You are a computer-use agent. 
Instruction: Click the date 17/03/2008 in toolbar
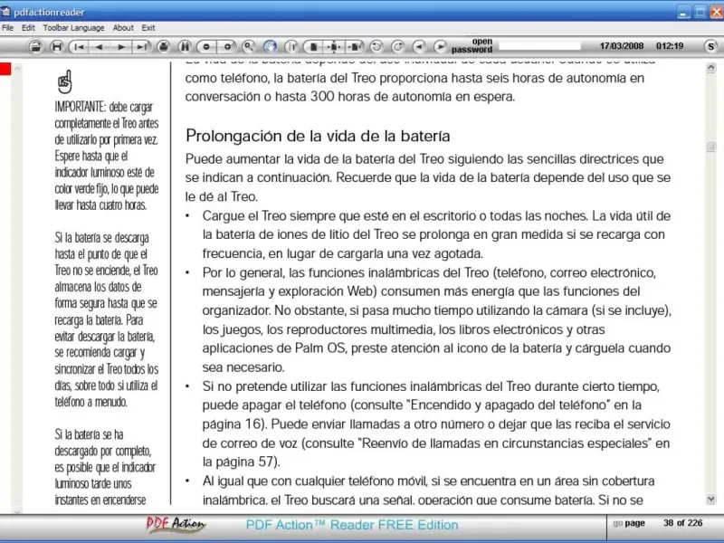click(x=622, y=46)
